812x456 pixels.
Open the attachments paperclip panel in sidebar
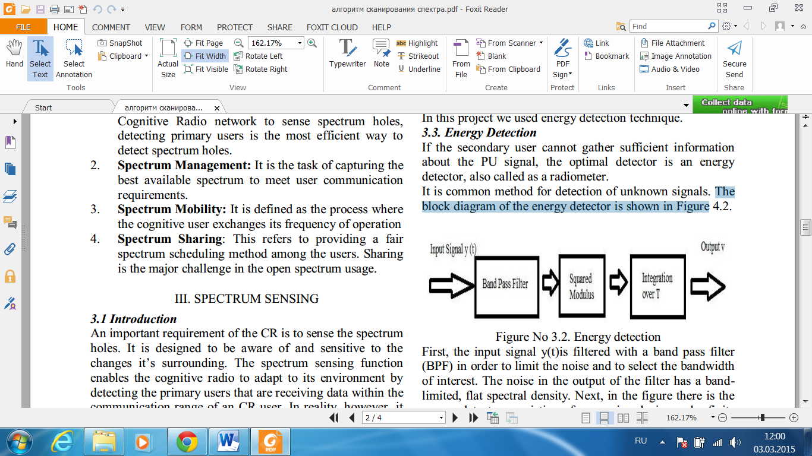(x=10, y=249)
